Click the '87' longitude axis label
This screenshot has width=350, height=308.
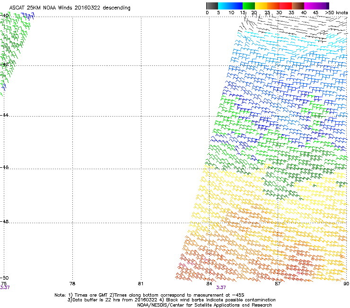pyautogui.click(x=278, y=284)
